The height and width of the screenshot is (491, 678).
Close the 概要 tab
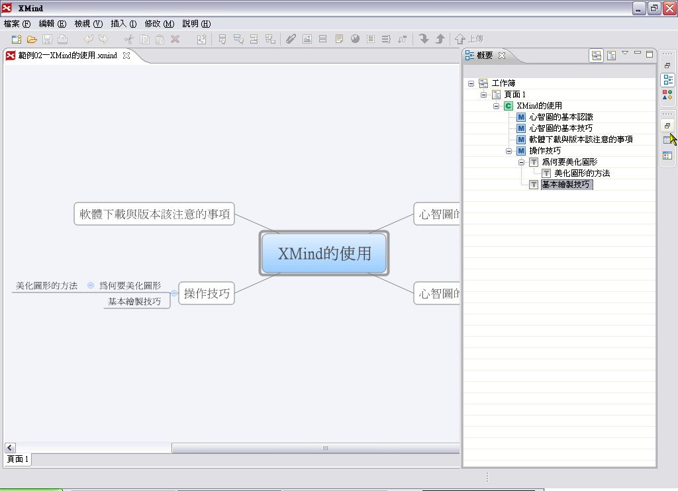pos(502,56)
